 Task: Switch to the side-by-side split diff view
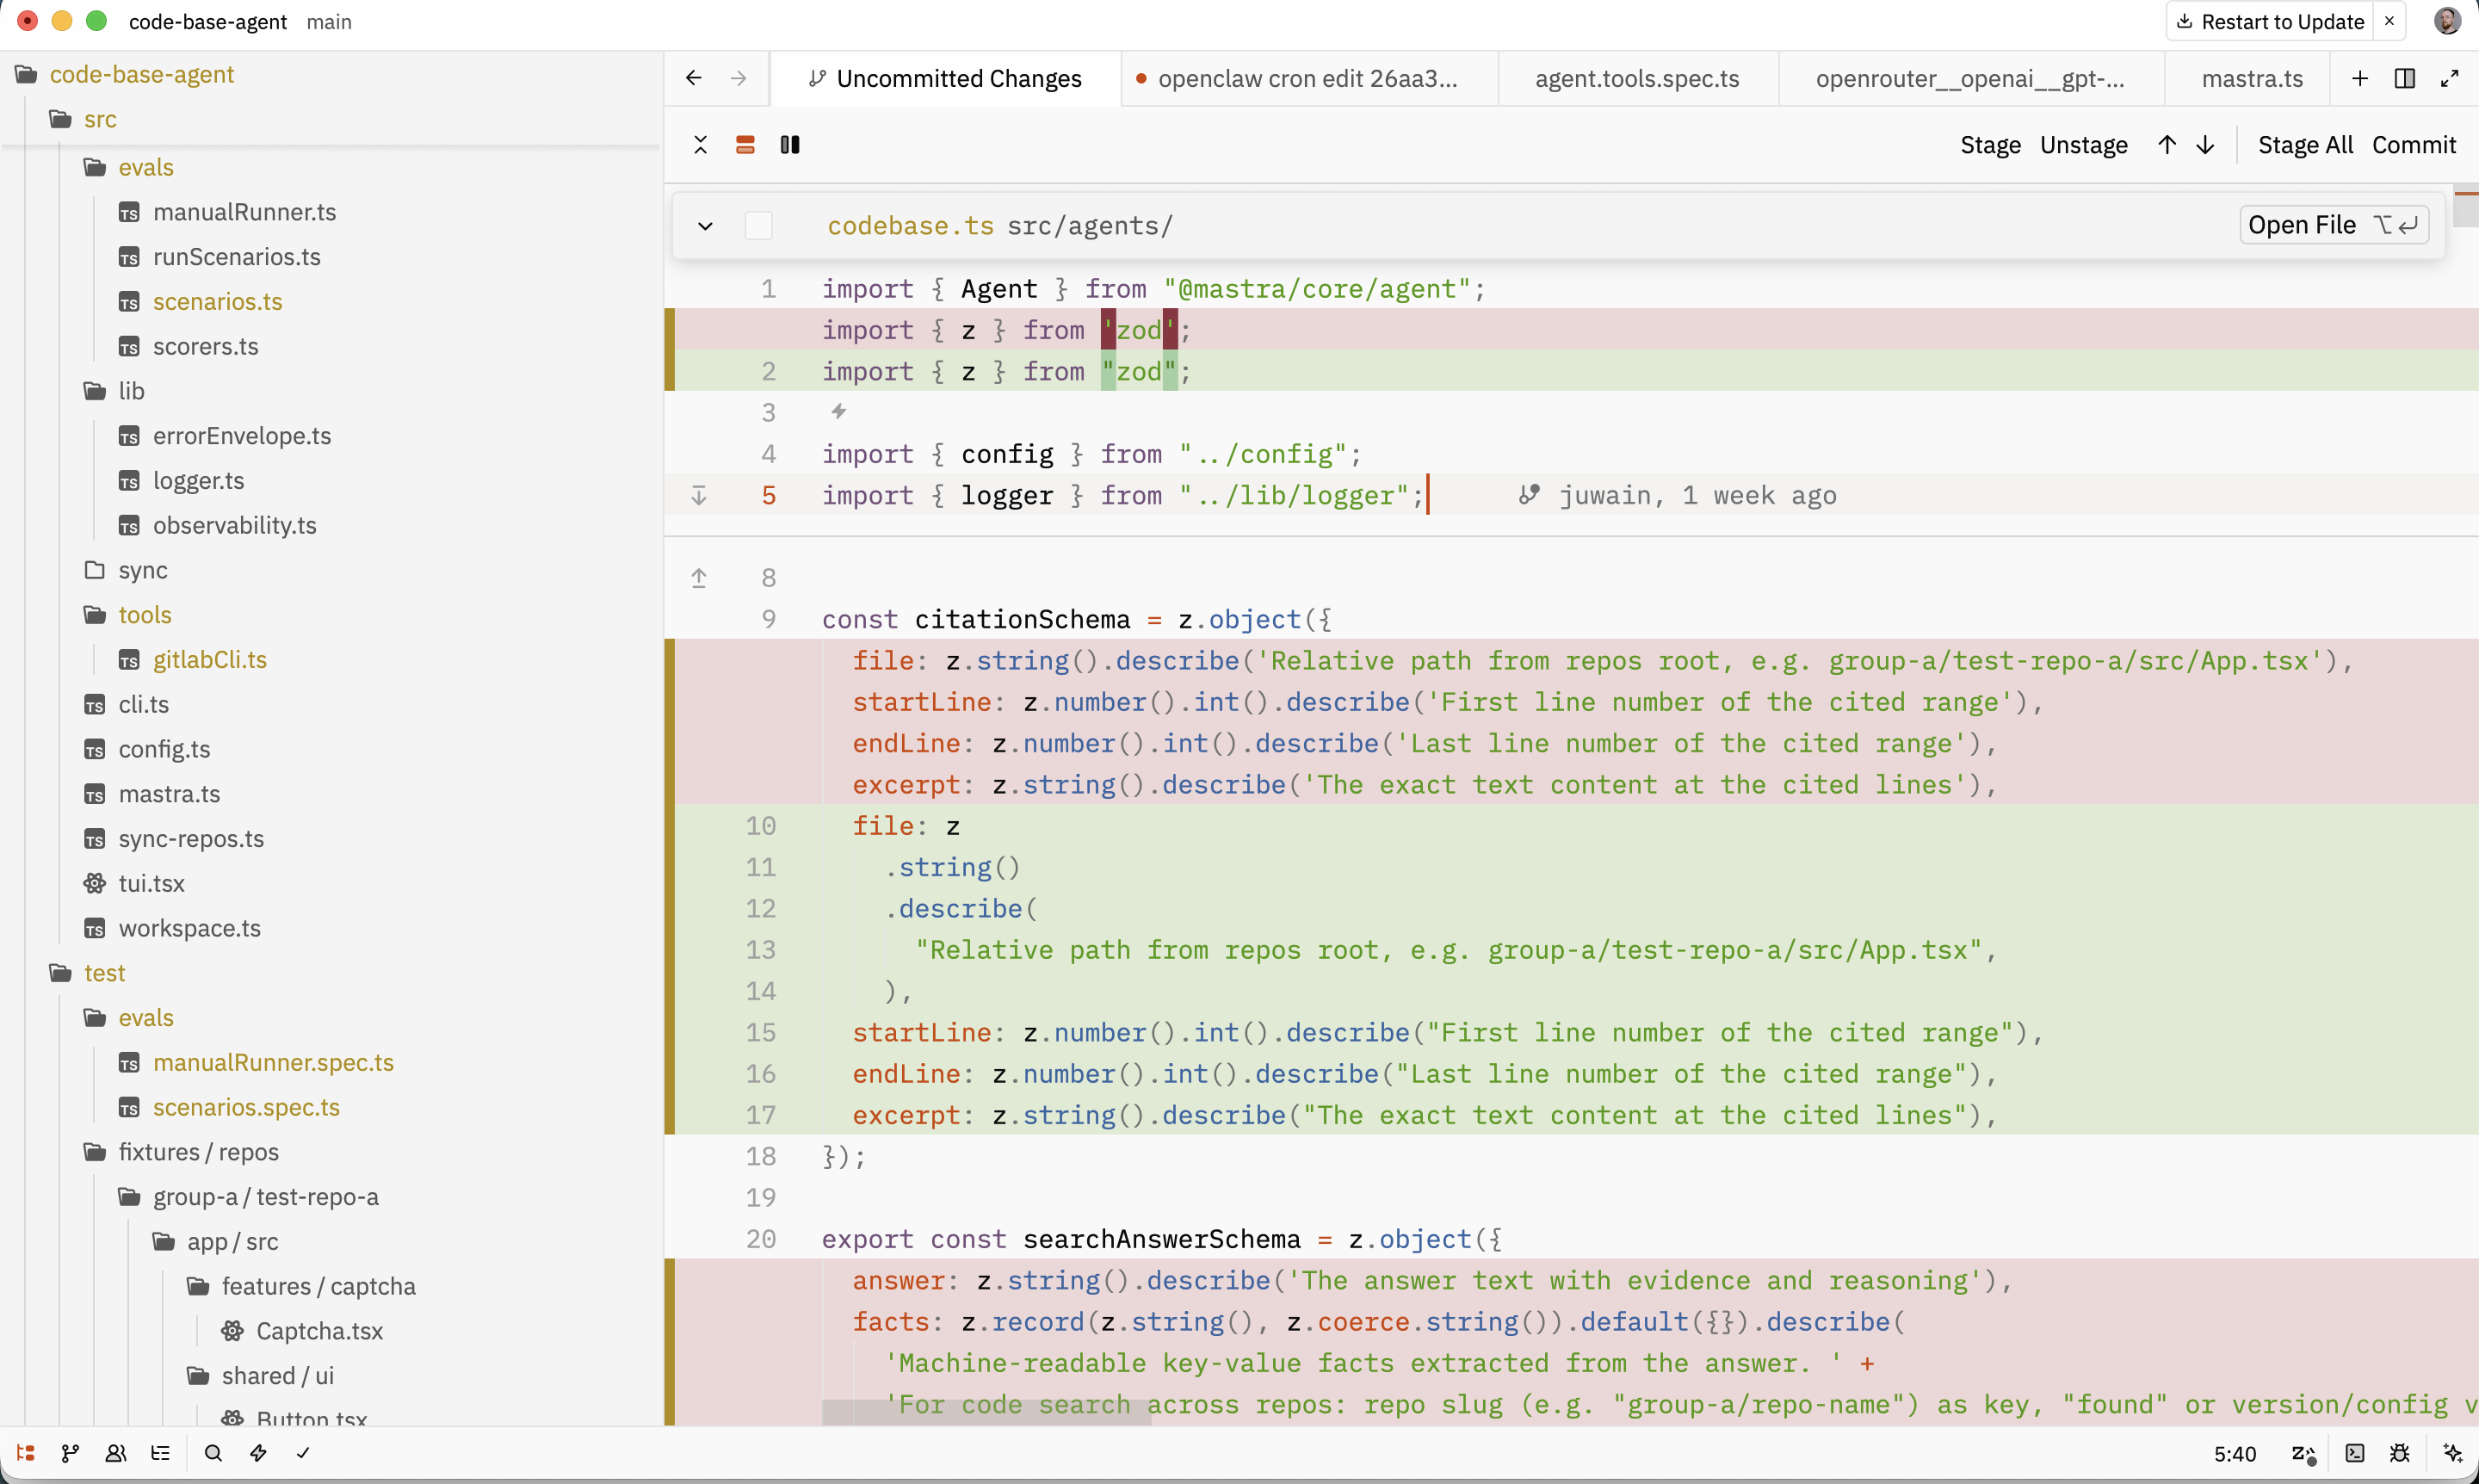click(790, 145)
